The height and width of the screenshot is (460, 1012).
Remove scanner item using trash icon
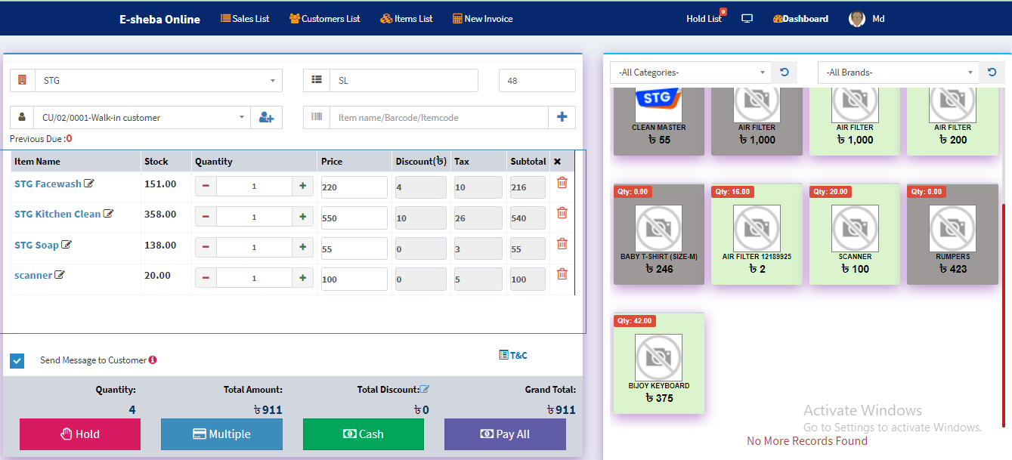(562, 274)
